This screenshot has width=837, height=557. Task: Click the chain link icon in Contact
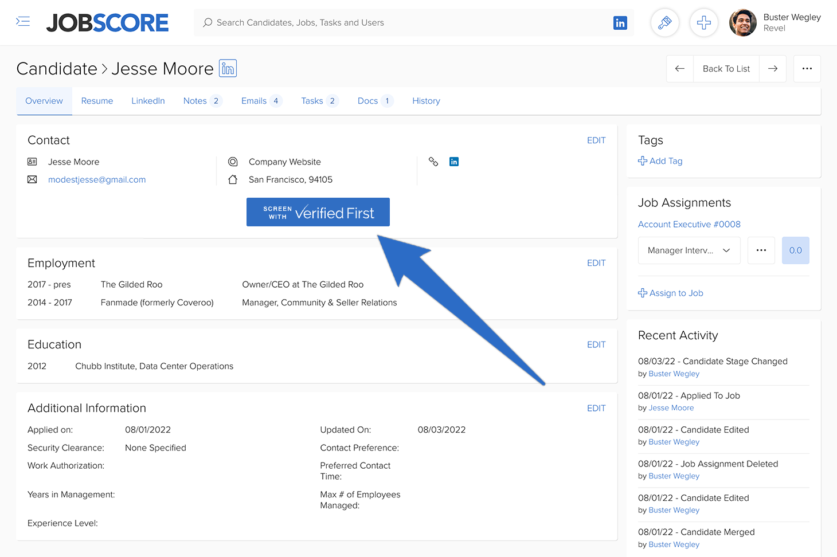point(433,162)
